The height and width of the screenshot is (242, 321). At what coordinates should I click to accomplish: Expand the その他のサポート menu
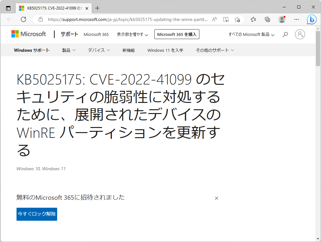215,50
